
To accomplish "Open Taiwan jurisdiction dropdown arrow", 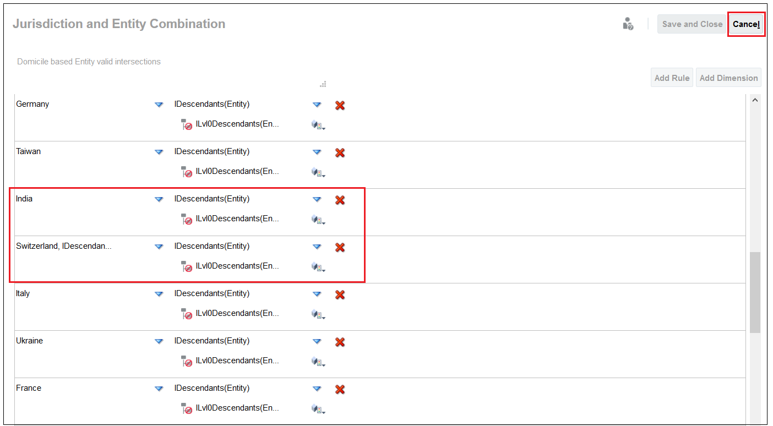I will pyautogui.click(x=159, y=152).
